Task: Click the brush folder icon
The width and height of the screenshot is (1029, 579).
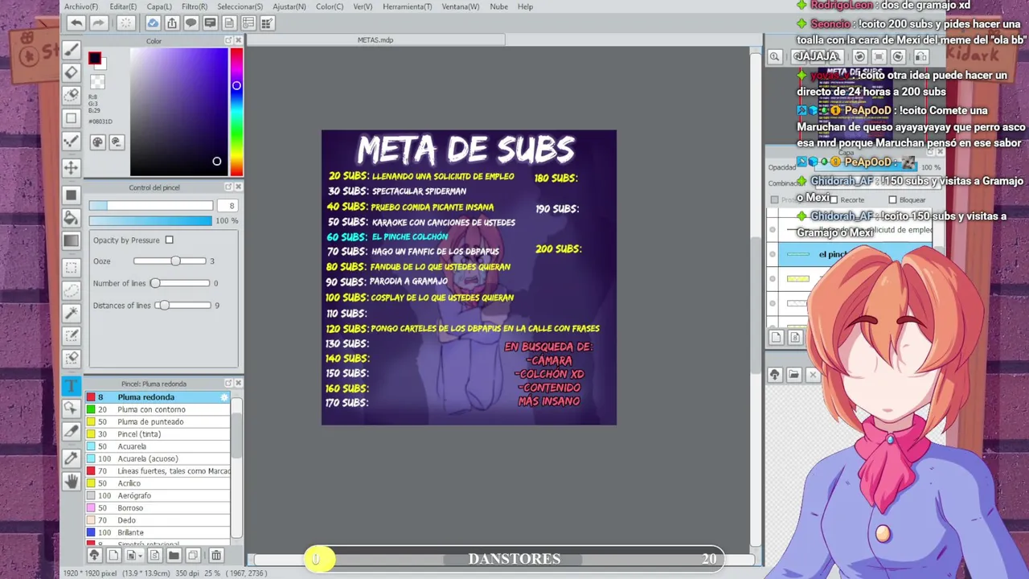Action: click(x=174, y=555)
